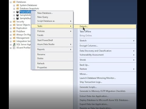
Task: Select Export Data-tier Application...
Action: (x=105, y=104)
